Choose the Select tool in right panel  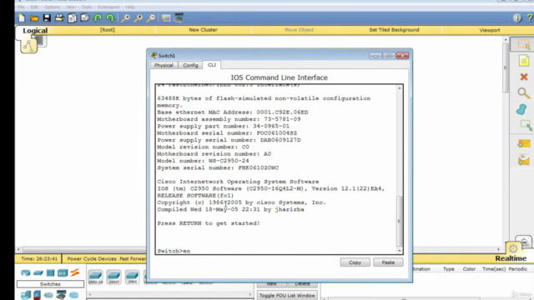coord(524,44)
